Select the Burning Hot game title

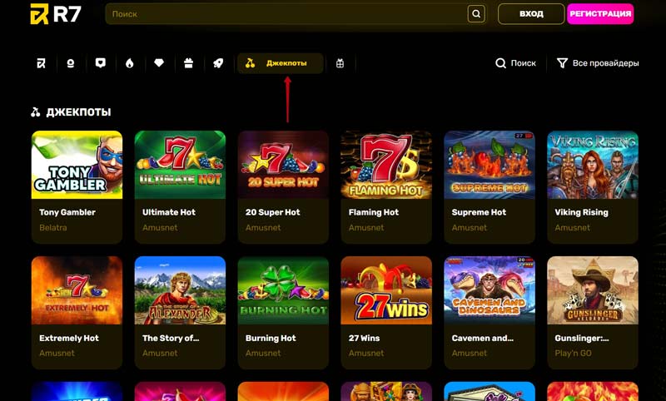(271, 339)
